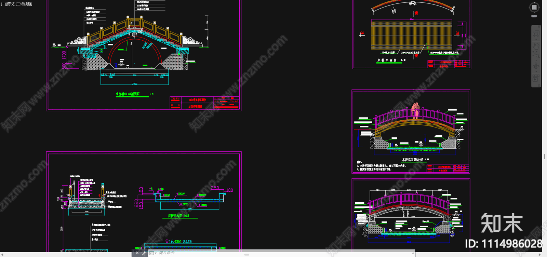Click the north marker on the ViewCube compass
Viewport: 547px width, 257px height.
point(534,2)
